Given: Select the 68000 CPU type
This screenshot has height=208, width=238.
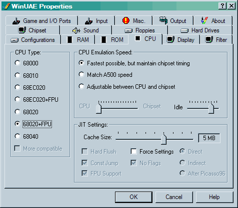Looking at the screenshot, I should [17, 63].
